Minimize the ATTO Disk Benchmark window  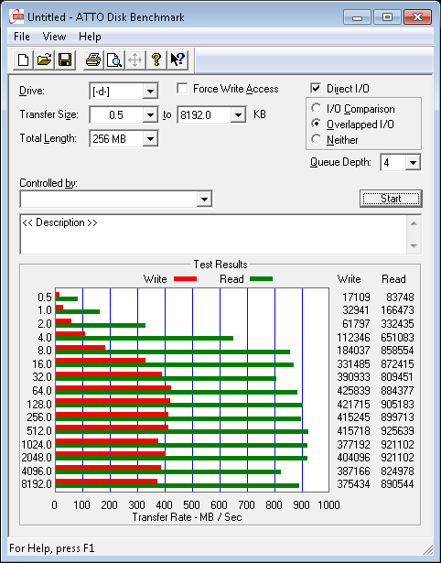point(357,16)
